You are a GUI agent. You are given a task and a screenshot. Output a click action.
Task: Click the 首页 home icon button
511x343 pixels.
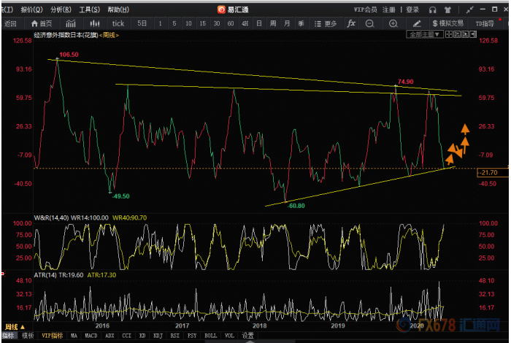(x=40, y=23)
